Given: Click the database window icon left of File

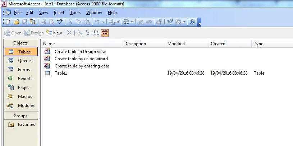Looking at the screenshot, I should pos(8,13).
